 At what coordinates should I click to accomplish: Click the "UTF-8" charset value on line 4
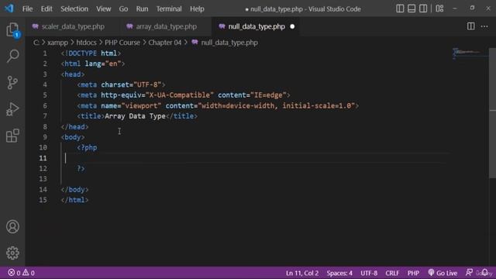point(147,84)
